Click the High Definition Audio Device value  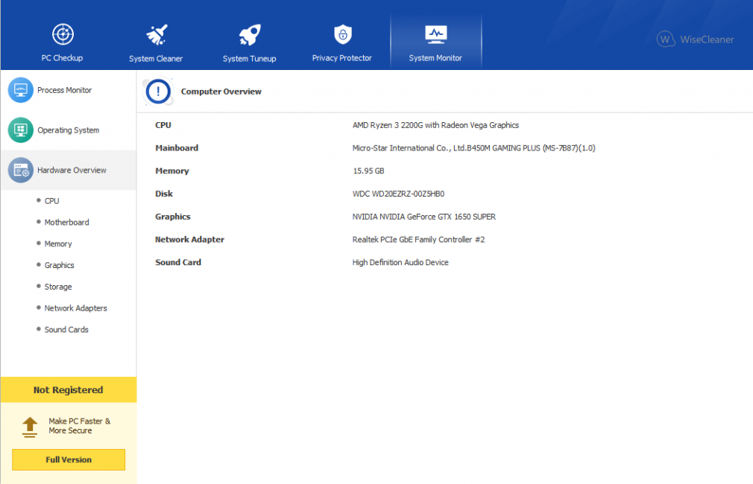point(400,262)
